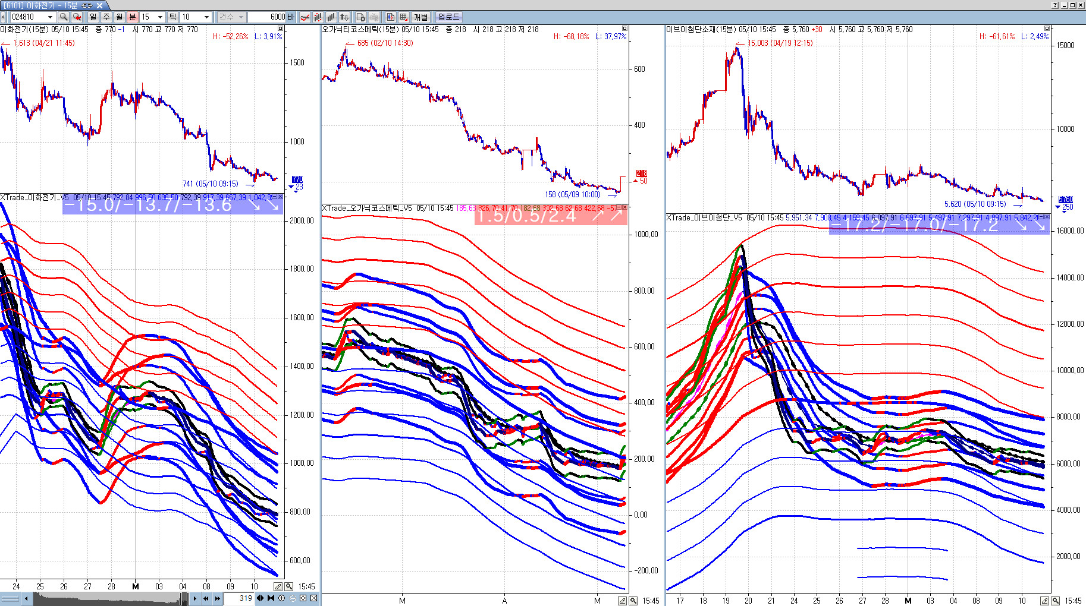Image resolution: width=1086 pixels, height=606 pixels.
Task: Click the magnifier with red arrow icon
Action: tap(77, 17)
